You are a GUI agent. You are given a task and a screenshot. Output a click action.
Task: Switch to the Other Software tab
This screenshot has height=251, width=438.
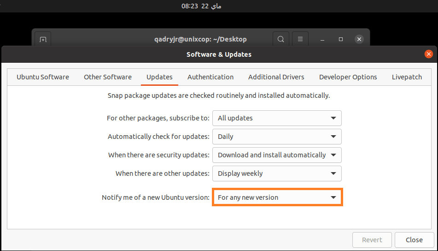pyautogui.click(x=108, y=77)
